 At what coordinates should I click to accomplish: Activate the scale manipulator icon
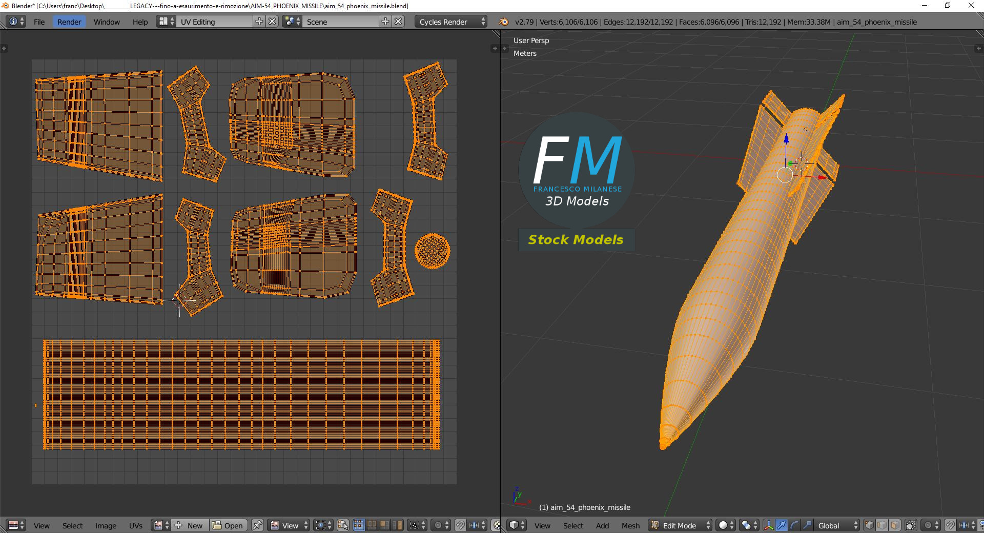pos(807,525)
